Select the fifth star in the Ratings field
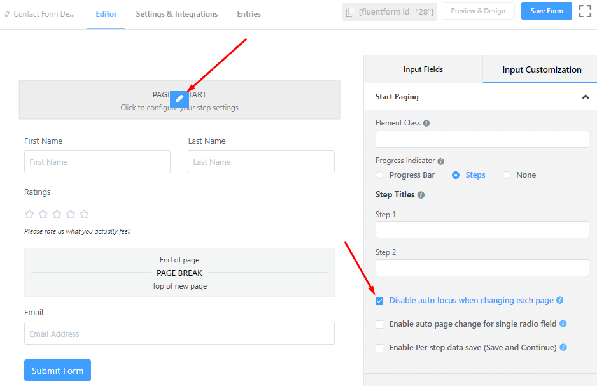This screenshot has width=597, height=386. tap(84, 214)
